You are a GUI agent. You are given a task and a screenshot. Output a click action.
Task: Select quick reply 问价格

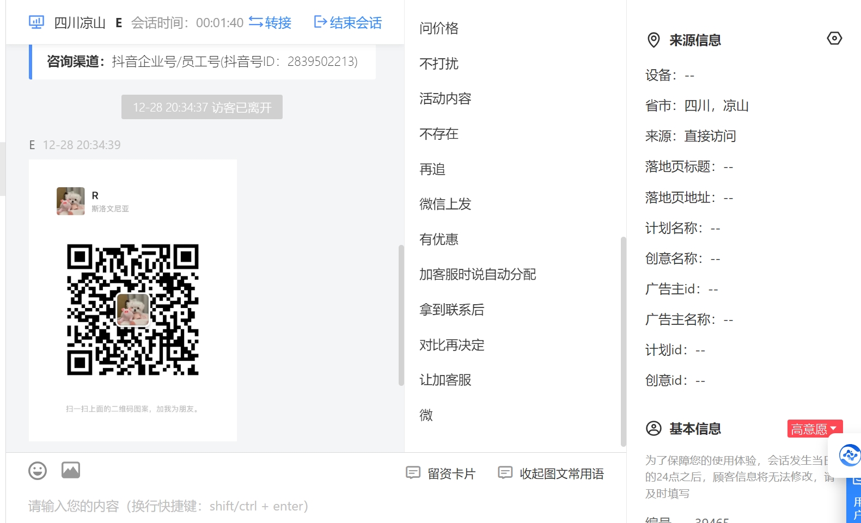coord(439,28)
